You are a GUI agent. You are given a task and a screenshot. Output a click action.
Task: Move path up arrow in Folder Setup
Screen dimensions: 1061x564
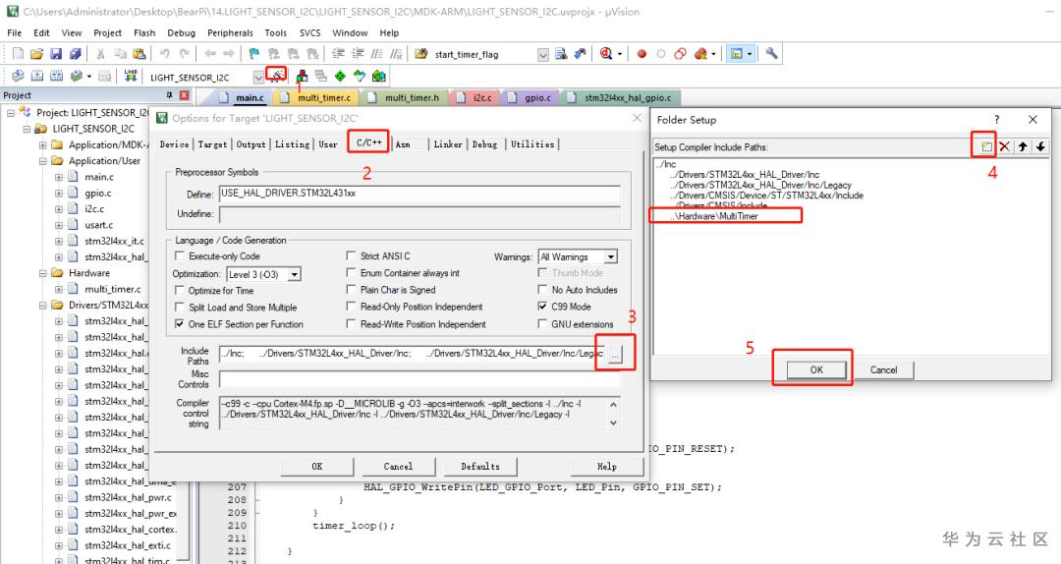[1023, 146]
